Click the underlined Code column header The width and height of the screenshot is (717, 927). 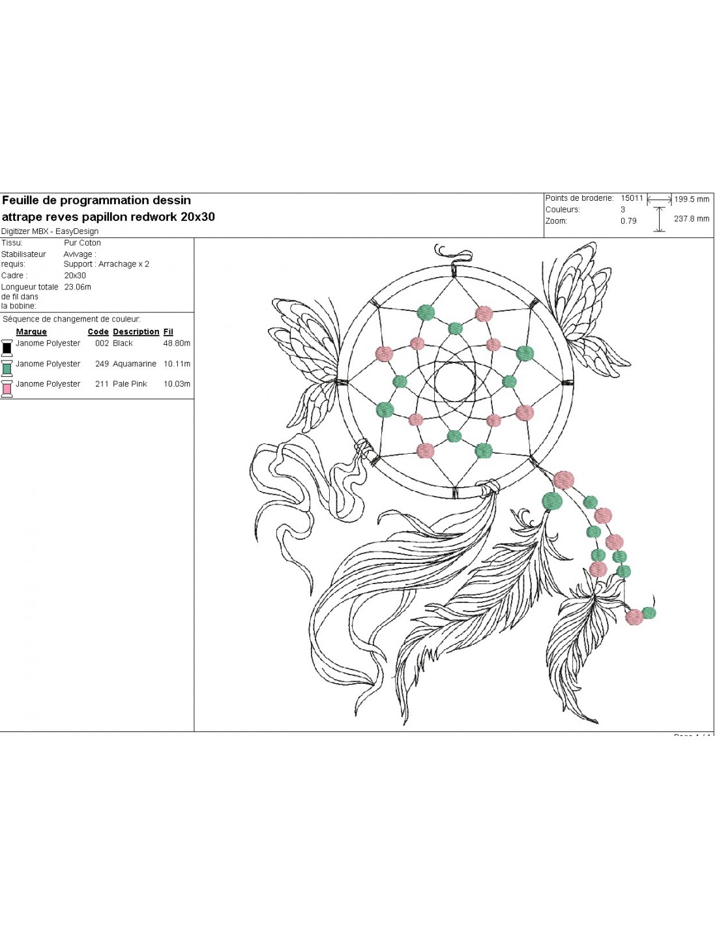(x=98, y=332)
